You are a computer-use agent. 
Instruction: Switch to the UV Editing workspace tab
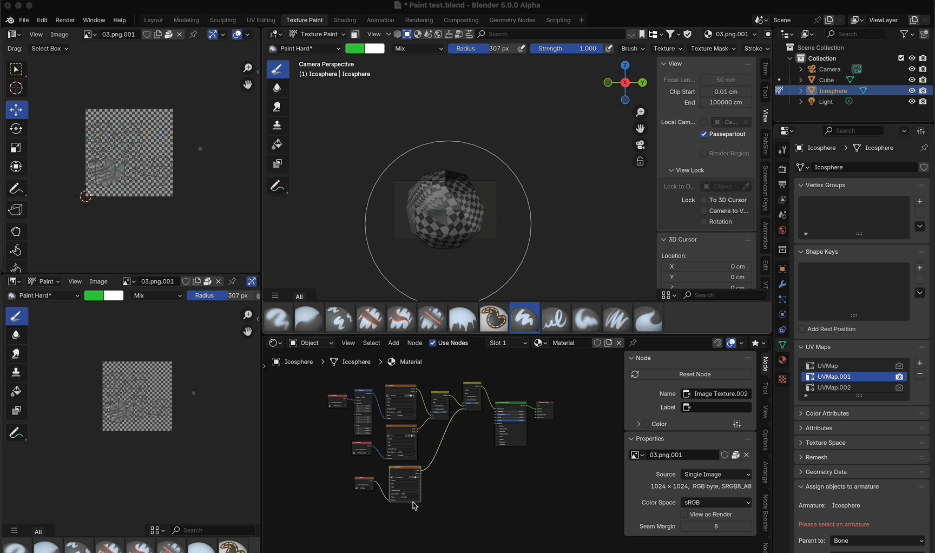pyautogui.click(x=261, y=20)
